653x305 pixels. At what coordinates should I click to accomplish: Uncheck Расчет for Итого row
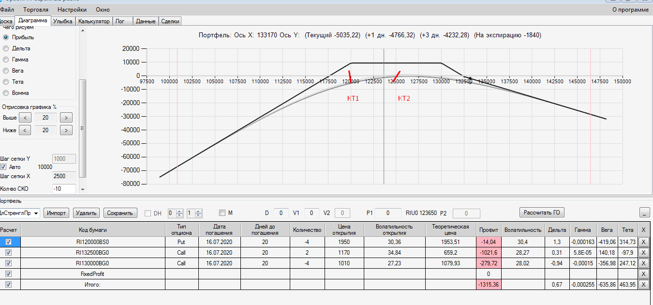pos(9,285)
